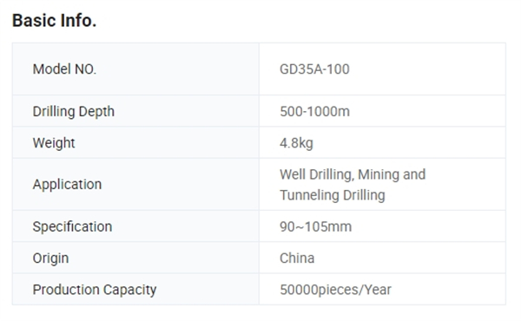The height and width of the screenshot is (321, 521).
Task: Select the Specification label cell
Action: tap(135, 226)
